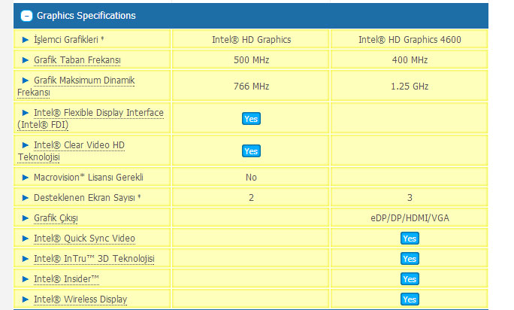
Task: Collapse the Graphics Specifications section
Action: [26, 16]
